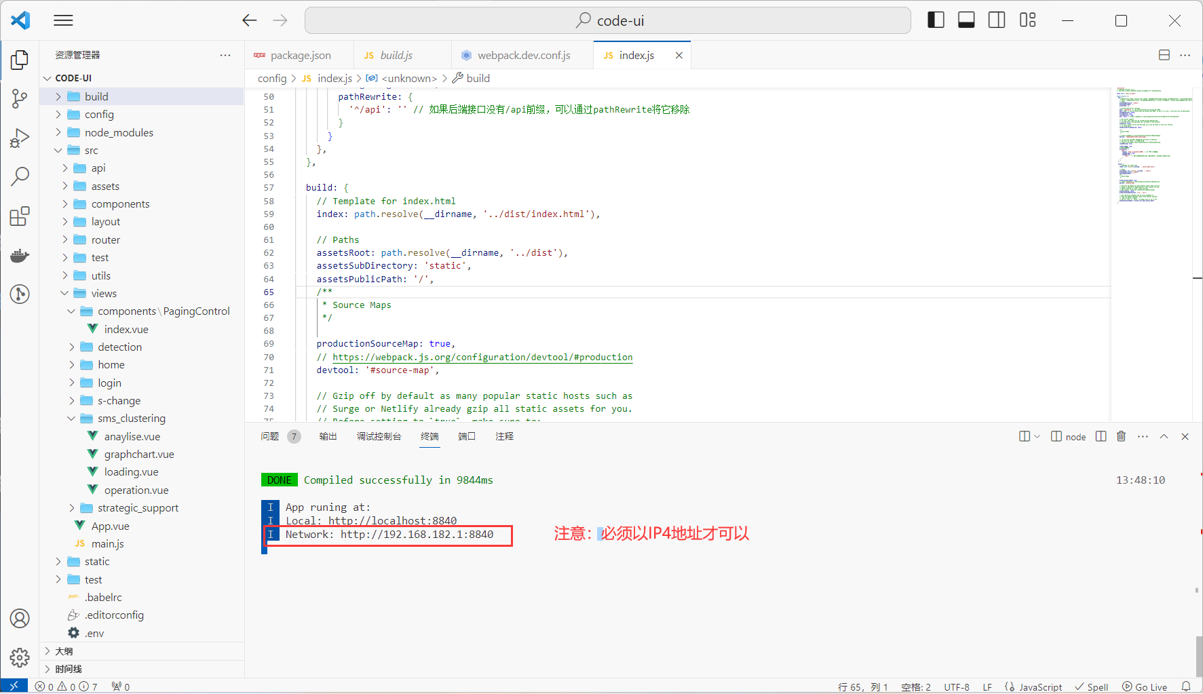This screenshot has width=1203, height=694.
Task: Open notifications bell in status bar
Action: [x=1186, y=687]
